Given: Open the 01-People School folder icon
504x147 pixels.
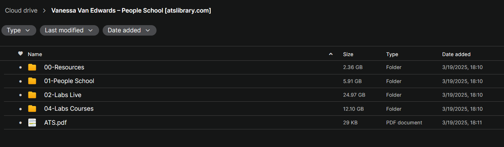Looking at the screenshot, I should coord(32,81).
